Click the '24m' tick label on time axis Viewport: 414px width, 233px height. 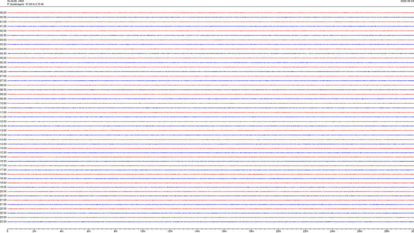coord(332,231)
